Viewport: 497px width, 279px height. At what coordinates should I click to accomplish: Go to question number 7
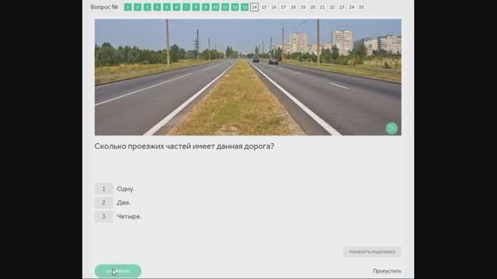click(186, 7)
